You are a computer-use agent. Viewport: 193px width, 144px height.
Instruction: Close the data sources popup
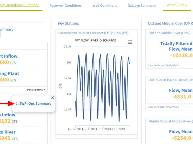click(x=52, y=97)
